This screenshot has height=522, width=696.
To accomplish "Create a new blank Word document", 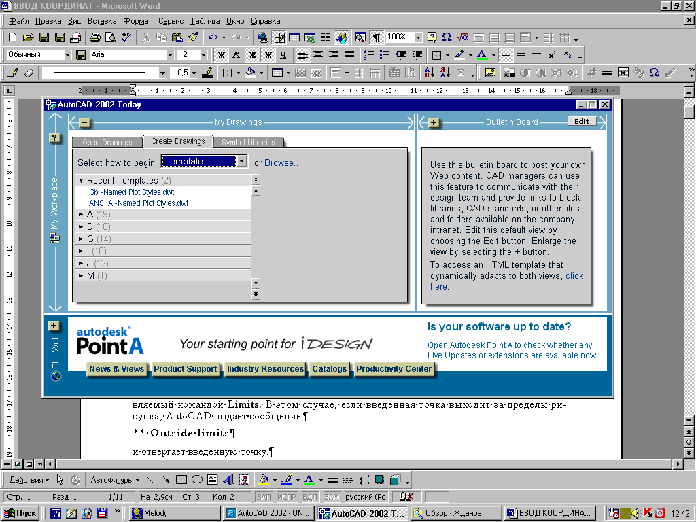I will [x=13, y=38].
